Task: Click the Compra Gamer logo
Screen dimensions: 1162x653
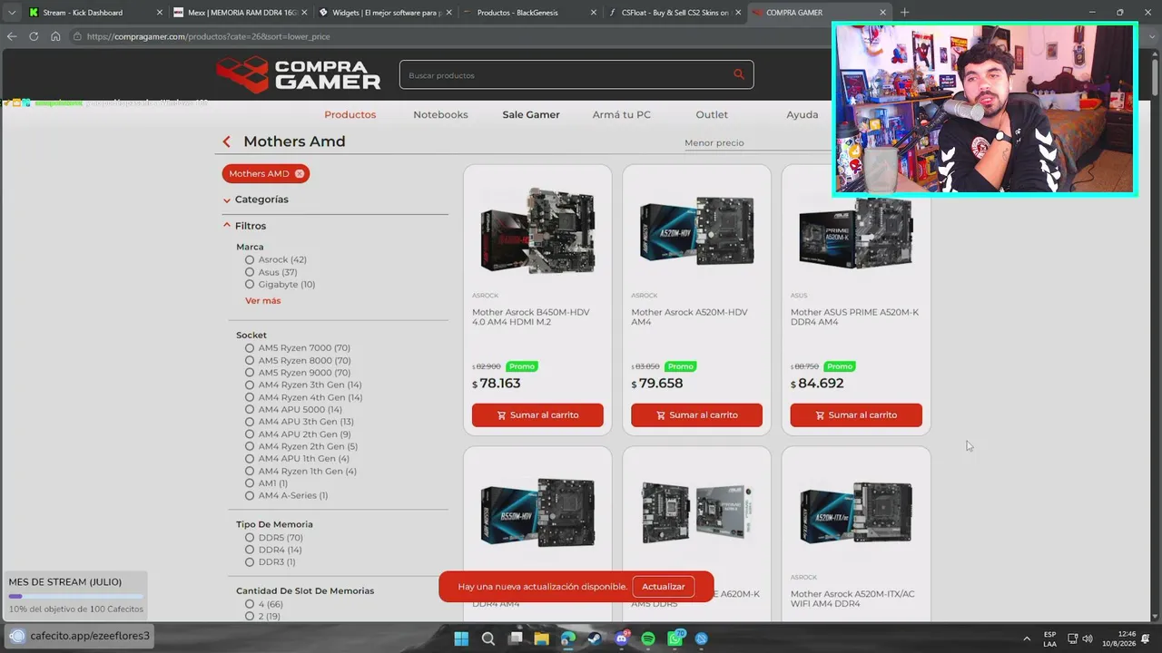Action: click(299, 74)
